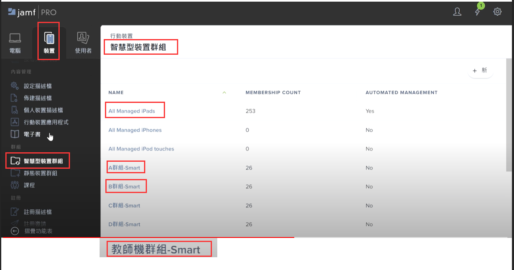Image resolution: width=514 pixels, height=270 pixels.
Task: Open 註冊描述檔 in the sidebar
Action: pyautogui.click(x=38, y=212)
